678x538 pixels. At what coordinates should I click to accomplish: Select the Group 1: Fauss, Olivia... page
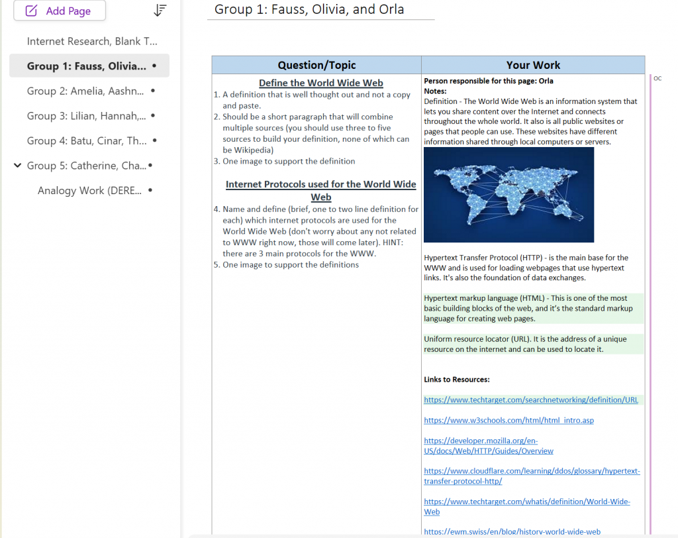(89, 66)
